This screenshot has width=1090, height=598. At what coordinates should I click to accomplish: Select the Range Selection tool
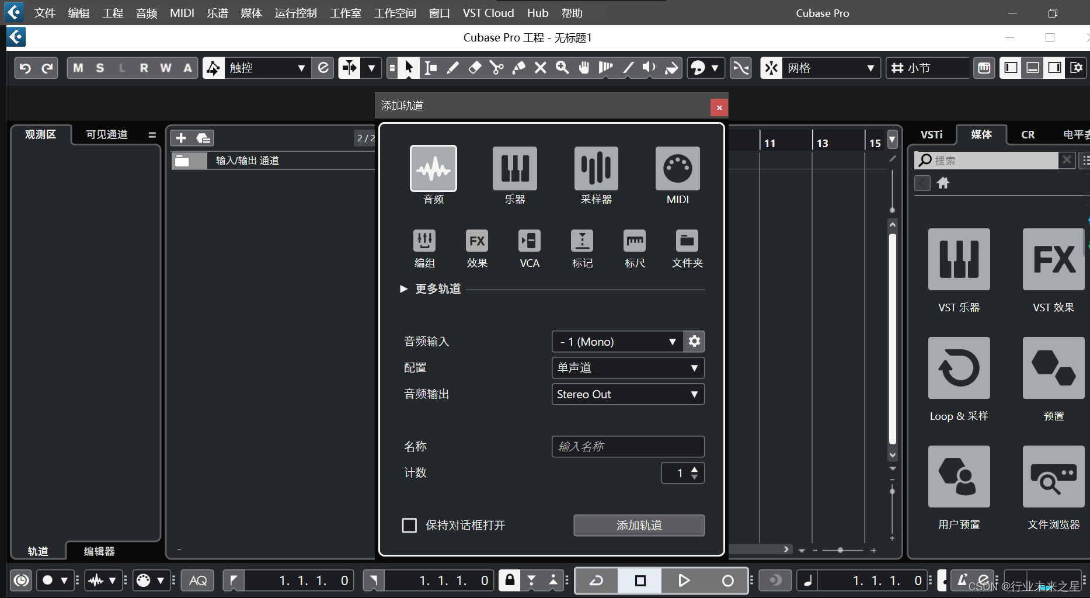[431, 68]
